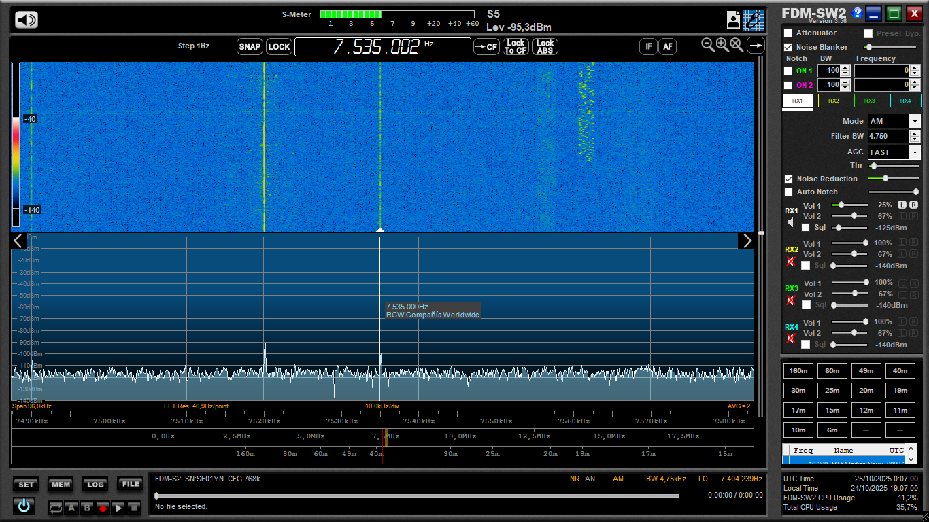Open the MEM memory panel
The image size is (929, 522).
pos(61,485)
